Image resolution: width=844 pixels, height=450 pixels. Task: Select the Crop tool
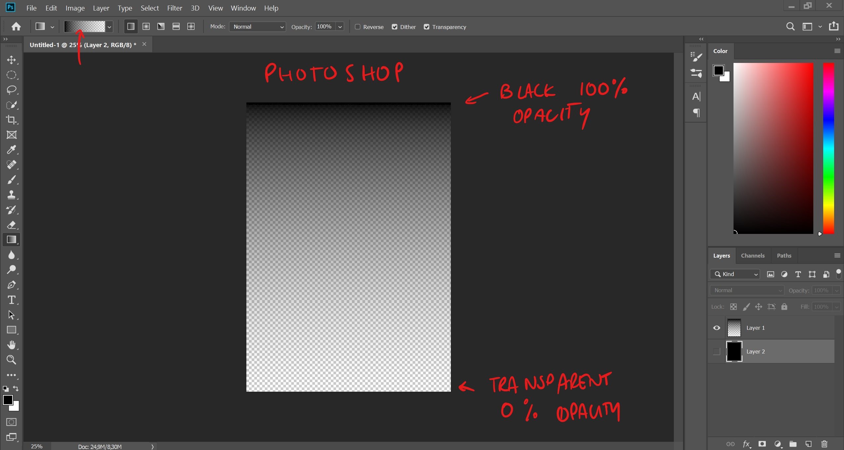coord(12,120)
